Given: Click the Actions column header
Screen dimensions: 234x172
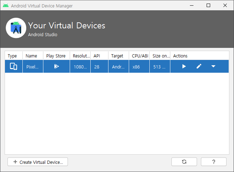Looking at the screenshot, I should pos(200,56).
